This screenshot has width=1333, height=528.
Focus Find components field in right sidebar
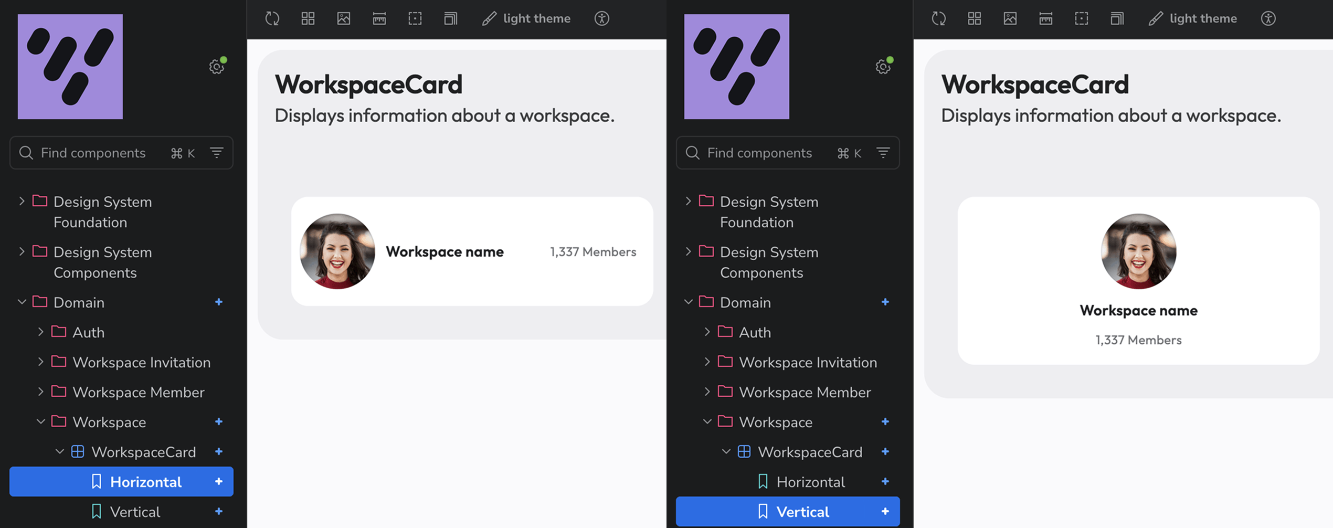point(788,153)
